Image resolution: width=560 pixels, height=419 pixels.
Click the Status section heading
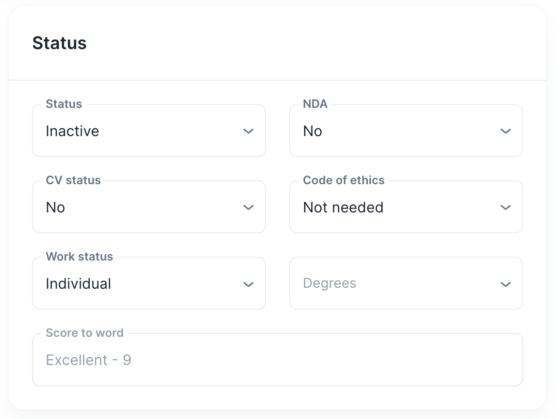(59, 43)
